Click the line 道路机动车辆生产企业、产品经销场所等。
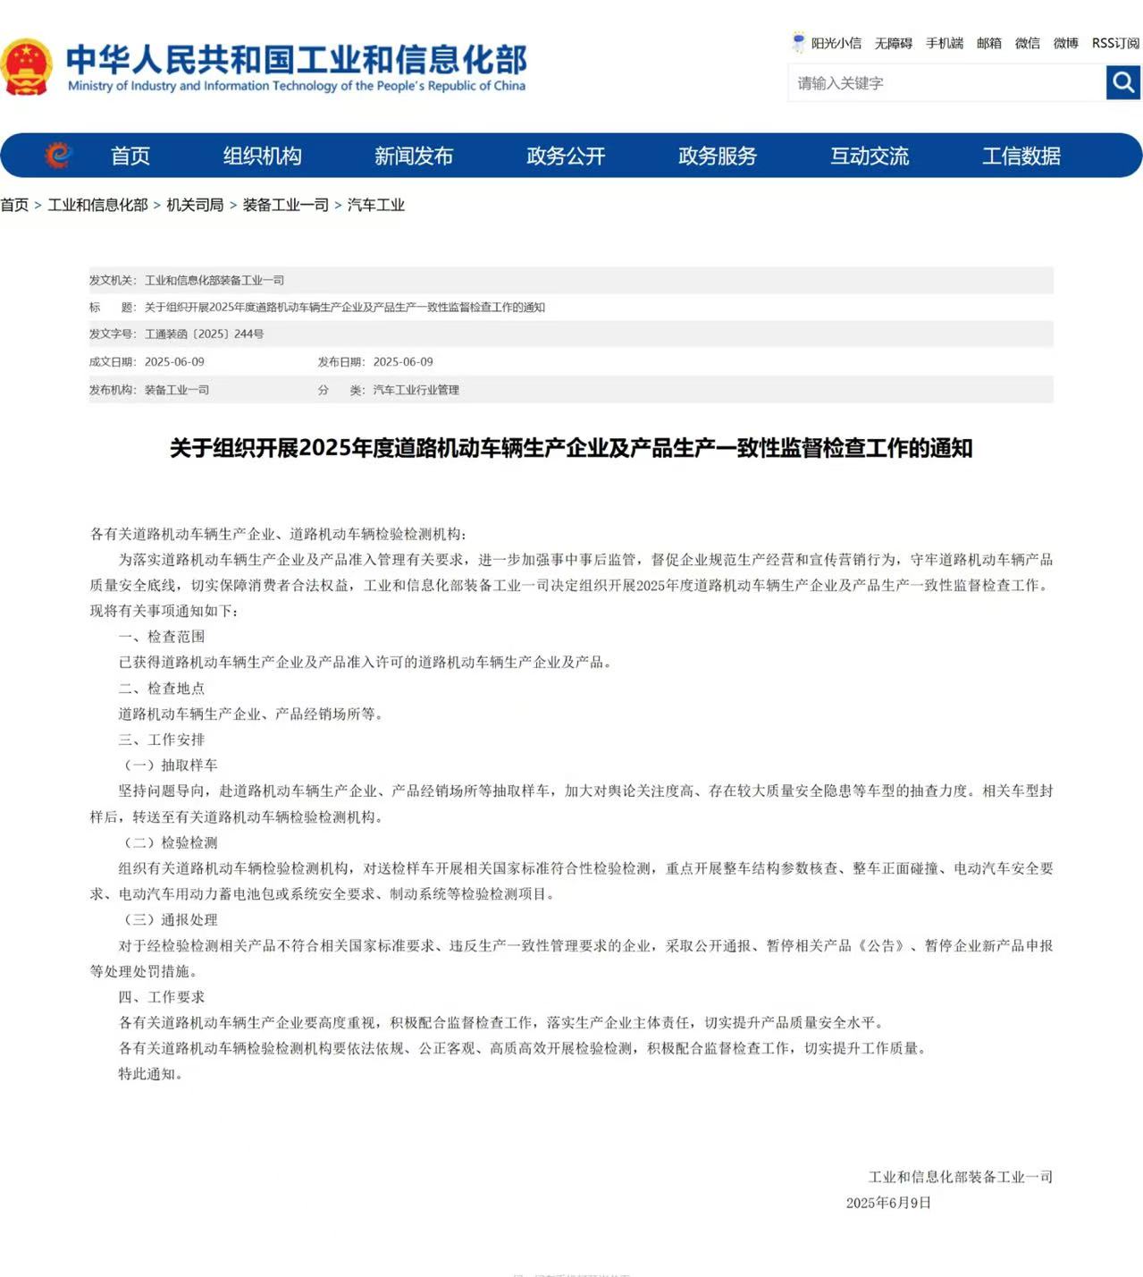The height and width of the screenshot is (1277, 1143). coord(254,714)
